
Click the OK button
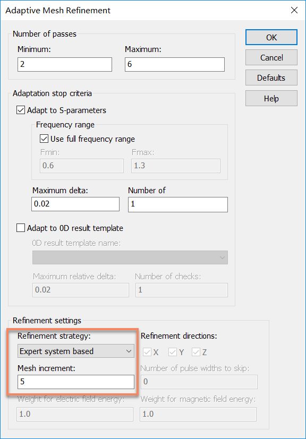click(271, 37)
